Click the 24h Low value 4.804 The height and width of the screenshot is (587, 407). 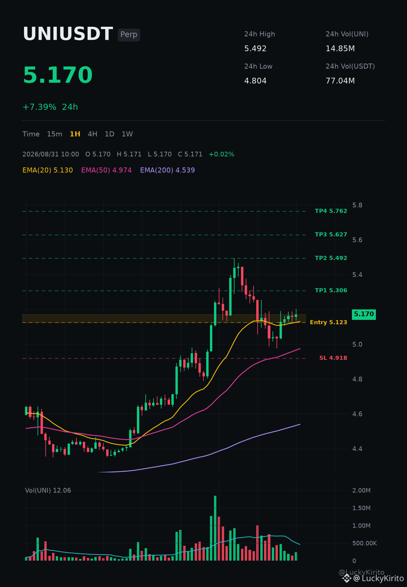[x=255, y=81]
